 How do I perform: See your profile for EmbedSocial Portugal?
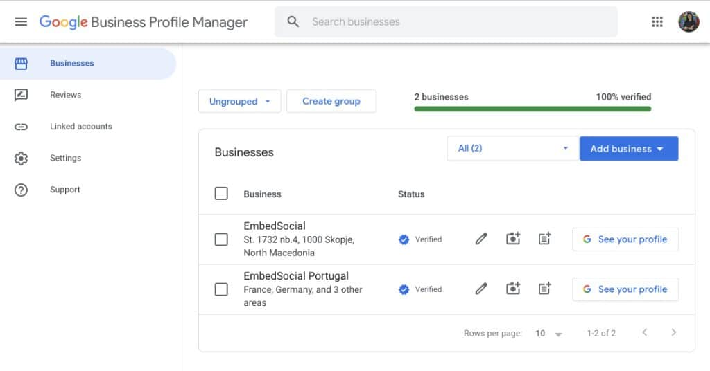point(625,289)
